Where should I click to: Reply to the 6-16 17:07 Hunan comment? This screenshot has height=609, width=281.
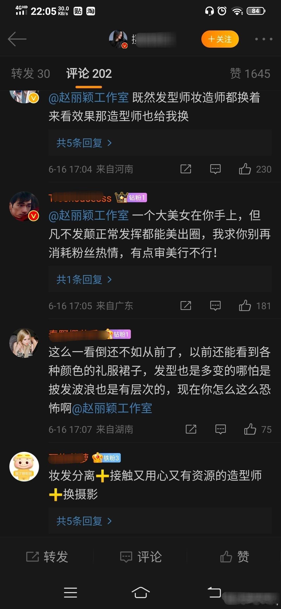[x=221, y=429]
